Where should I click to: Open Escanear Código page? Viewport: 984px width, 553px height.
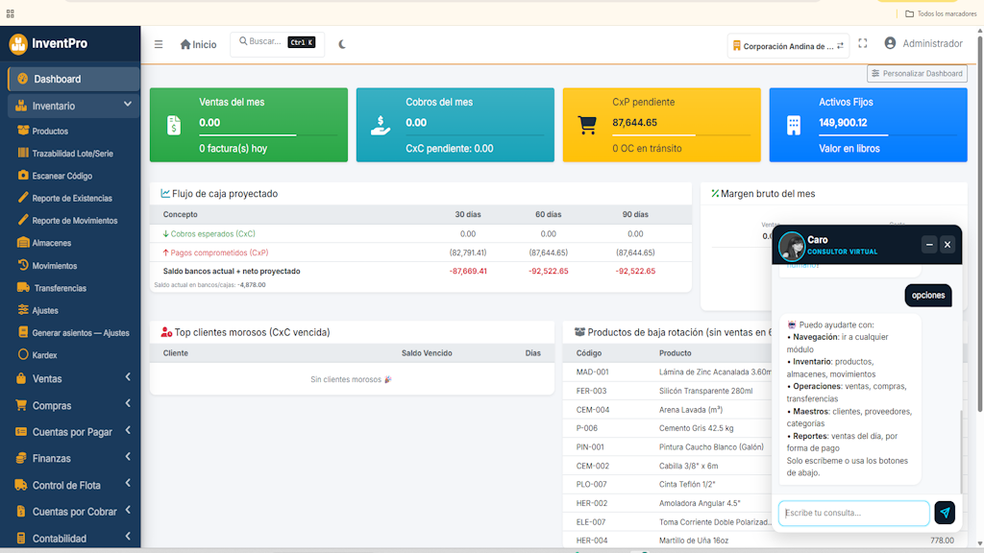(x=62, y=177)
